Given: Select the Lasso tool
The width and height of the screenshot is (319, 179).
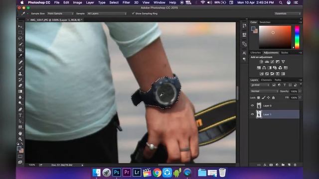Looking at the screenshot, I should [20, 38].
